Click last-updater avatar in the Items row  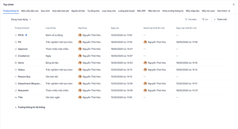tap(145, 63)
